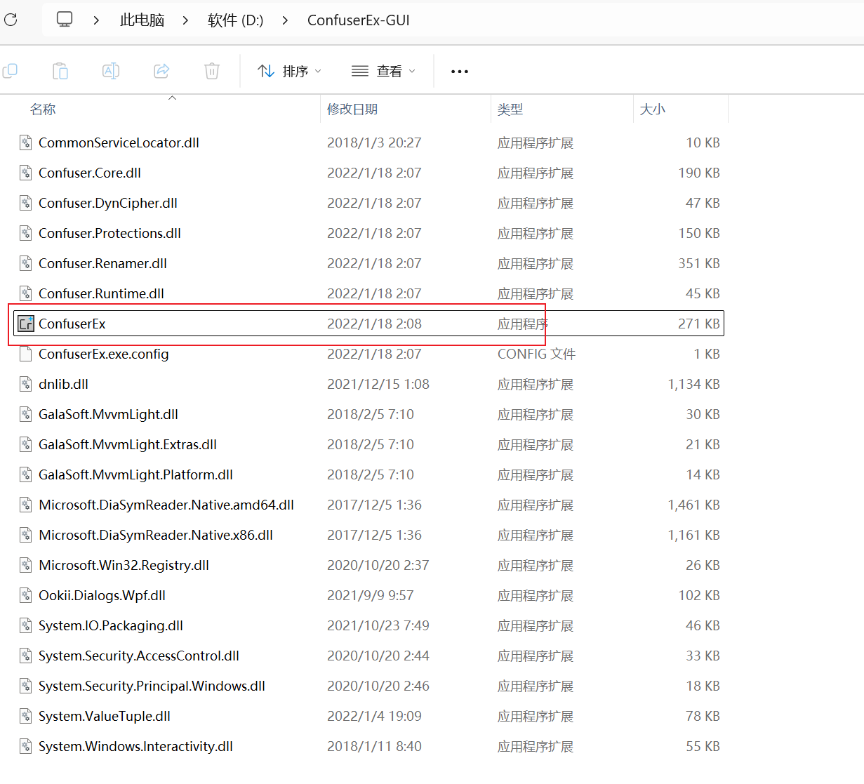This screenshot has width=864, height=784.
Task: Select file name Confuser.Renamer.dll
Action: click(x=102, y=263)
